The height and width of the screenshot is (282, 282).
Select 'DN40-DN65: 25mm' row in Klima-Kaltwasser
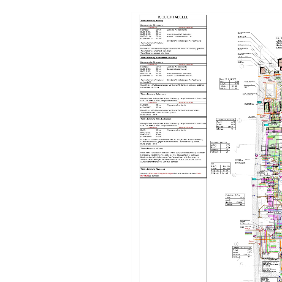point(151,134)
